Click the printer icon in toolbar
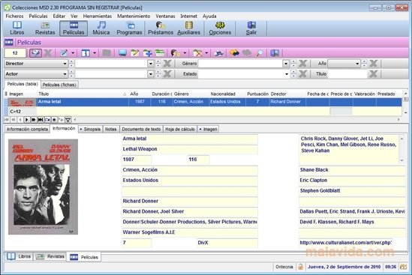This screenshot has width=412, height=275. click(x=219, y=53)
